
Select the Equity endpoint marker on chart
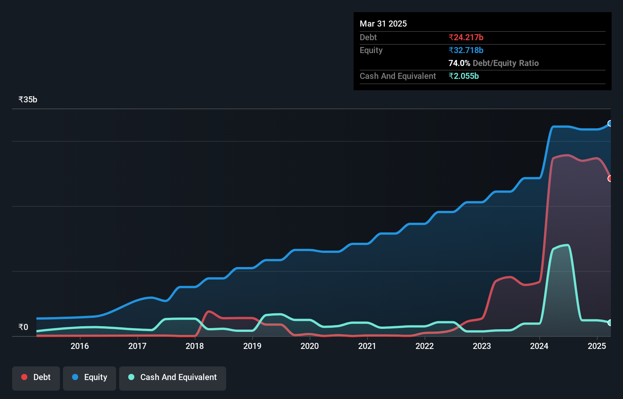point(610,123)
